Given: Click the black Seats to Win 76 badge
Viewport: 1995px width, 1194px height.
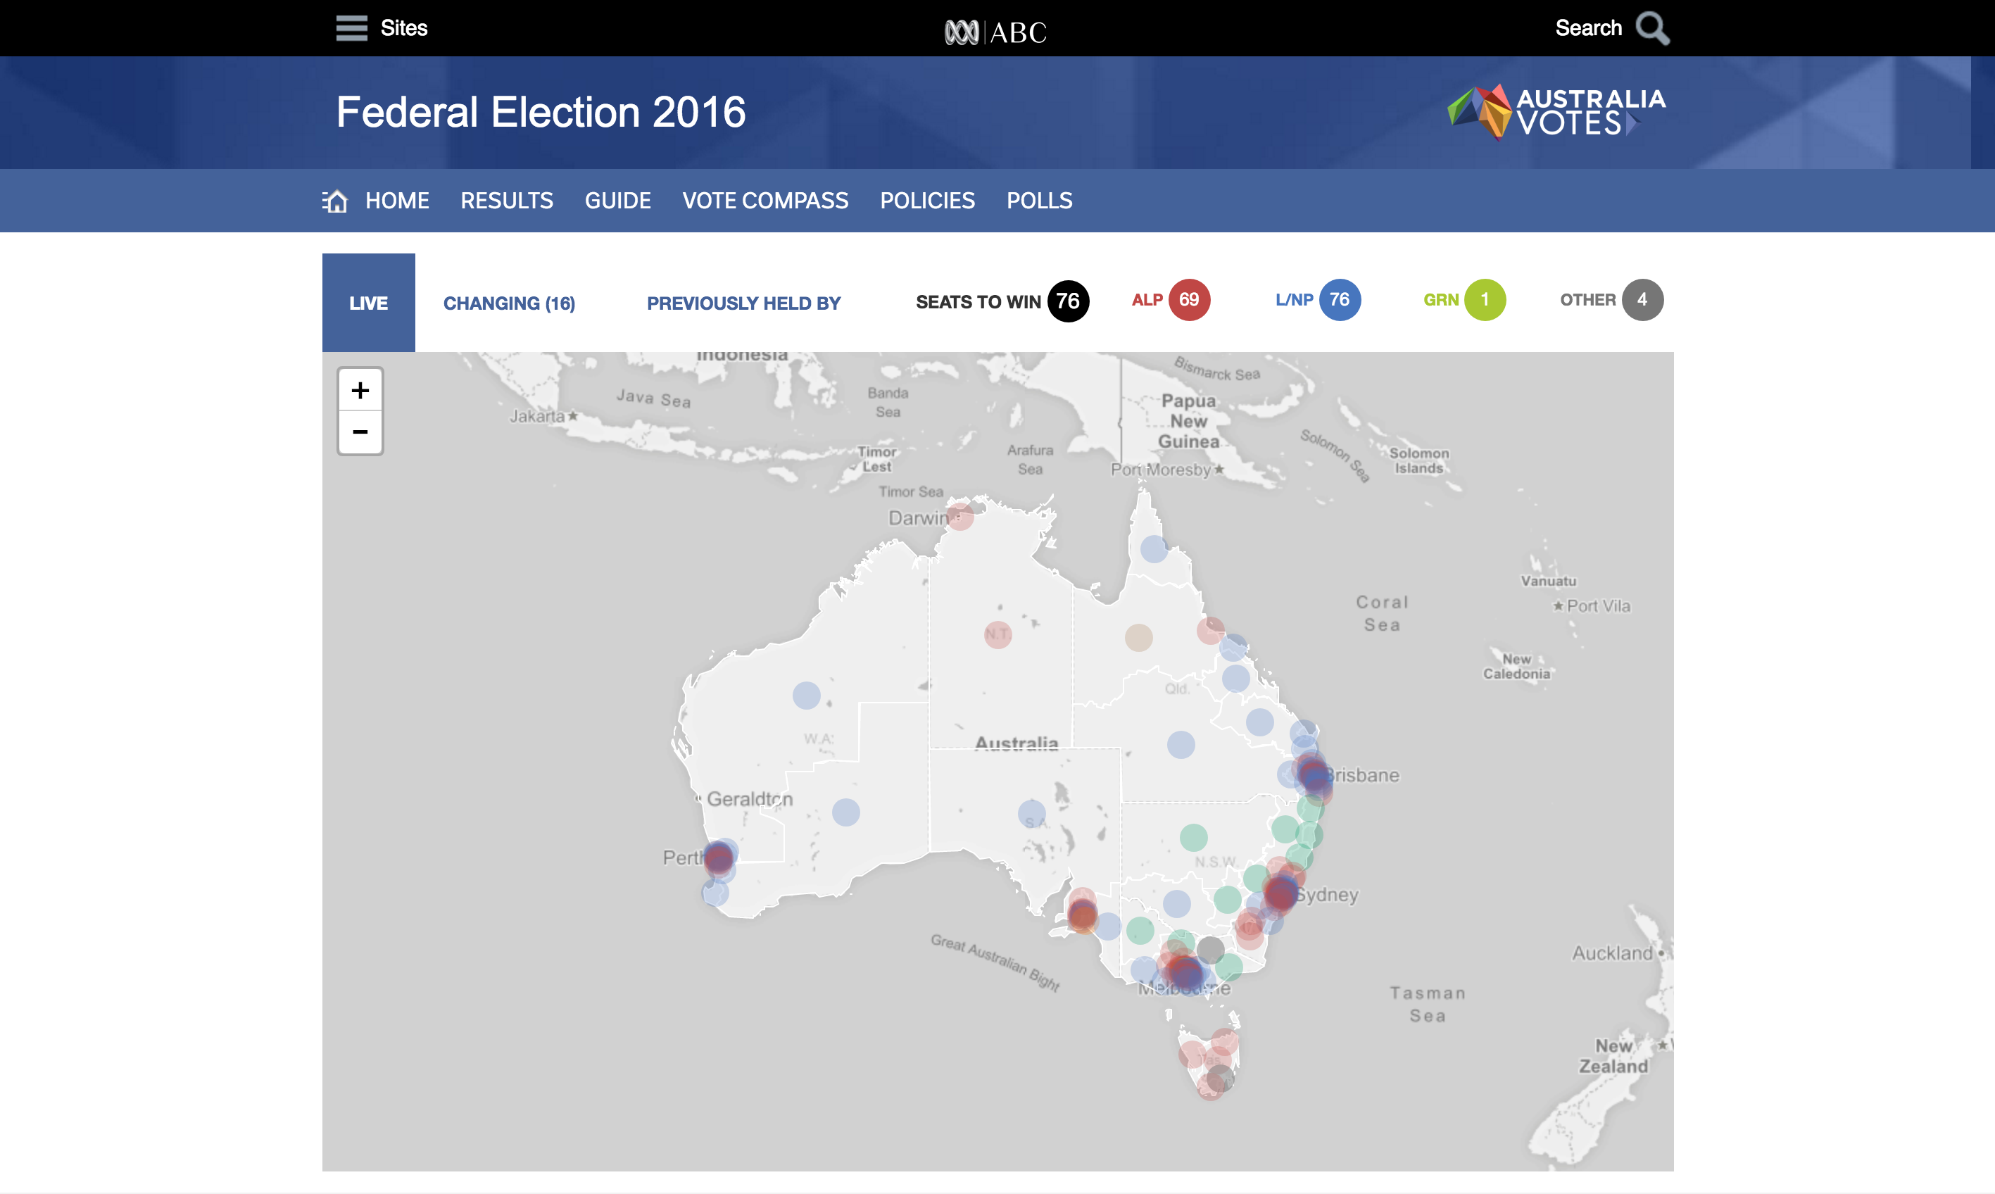Looking at the screenshot, I should pyautogui.click(x=1067, y=301).
